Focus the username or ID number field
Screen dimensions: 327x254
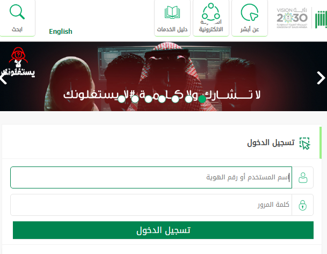point(151,177)
